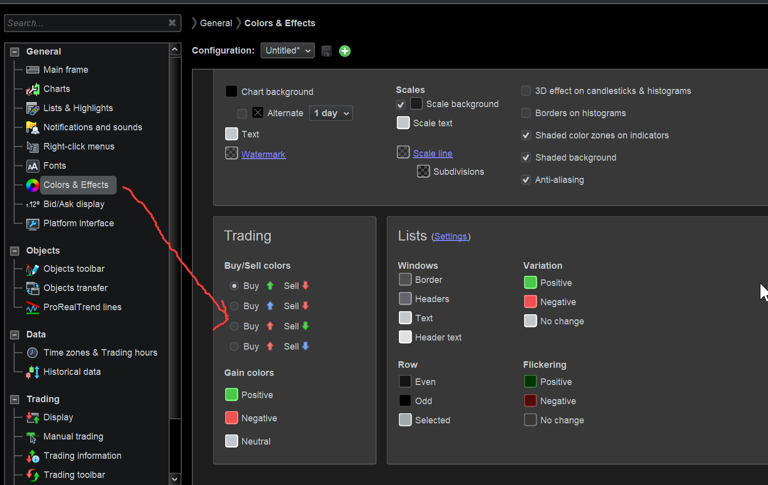The image size is (768, 485).
Task: Click the Lists Settings link
Action: pyautogui.click(x=450, y=236)
